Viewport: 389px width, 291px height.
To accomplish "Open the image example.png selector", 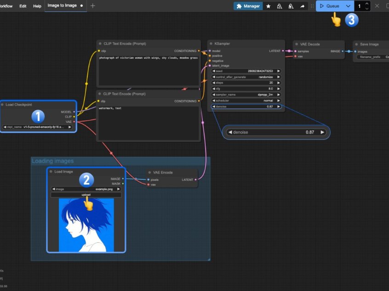I will point(86,189).
